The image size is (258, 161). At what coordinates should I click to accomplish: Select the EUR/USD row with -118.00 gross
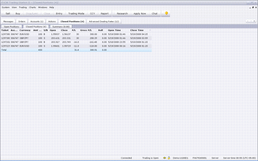[76, 46]
